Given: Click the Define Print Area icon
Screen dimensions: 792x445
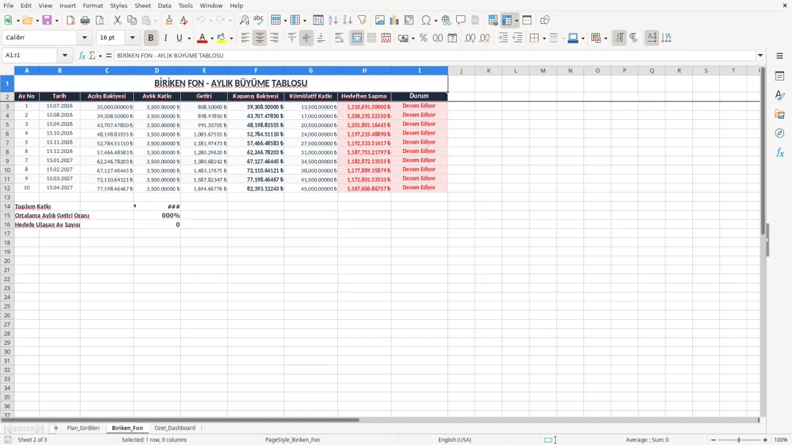Looking at the screenshot, I should coord(493,20).
